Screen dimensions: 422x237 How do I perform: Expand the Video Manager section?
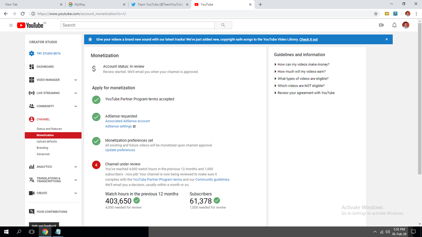point(75,80)
